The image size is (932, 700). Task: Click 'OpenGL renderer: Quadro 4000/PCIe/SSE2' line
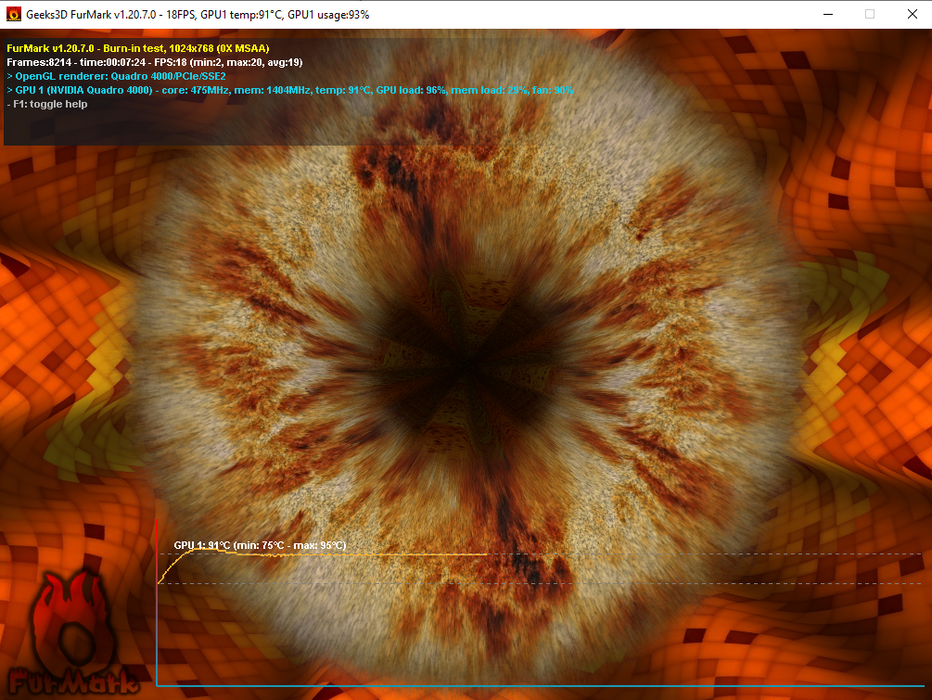click(x=117, y=76)
